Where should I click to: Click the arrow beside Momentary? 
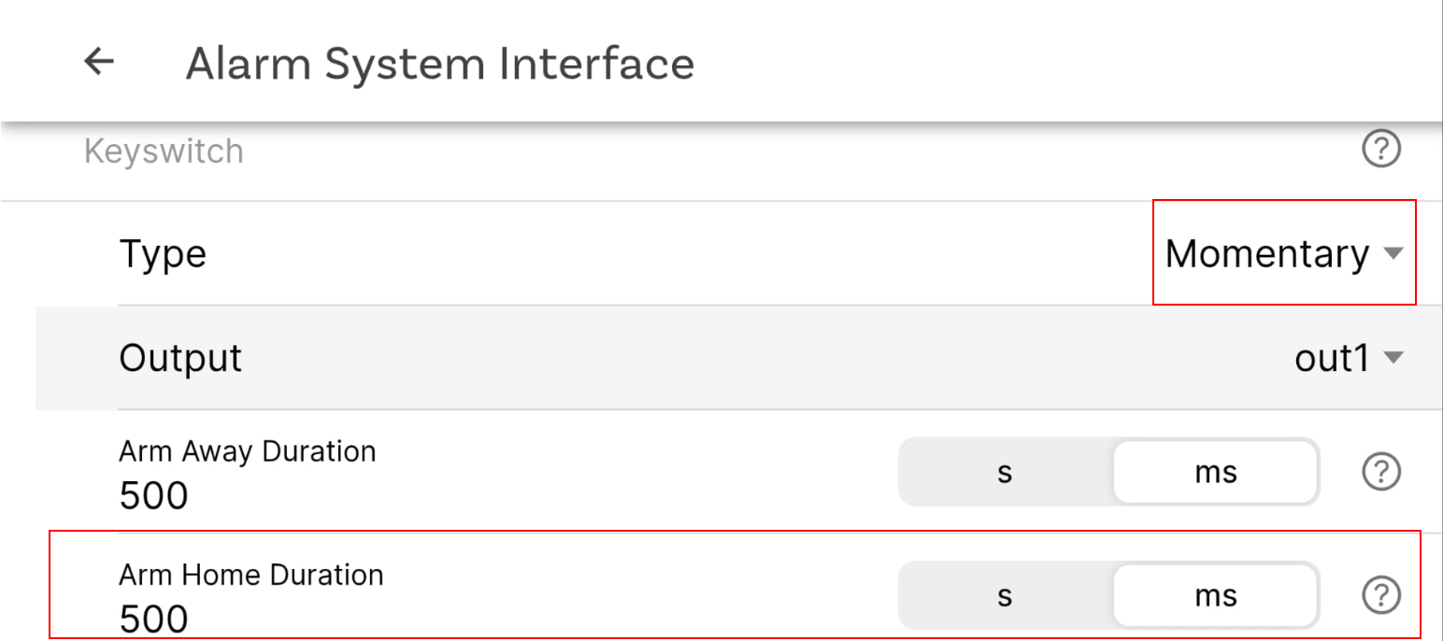1393,253
